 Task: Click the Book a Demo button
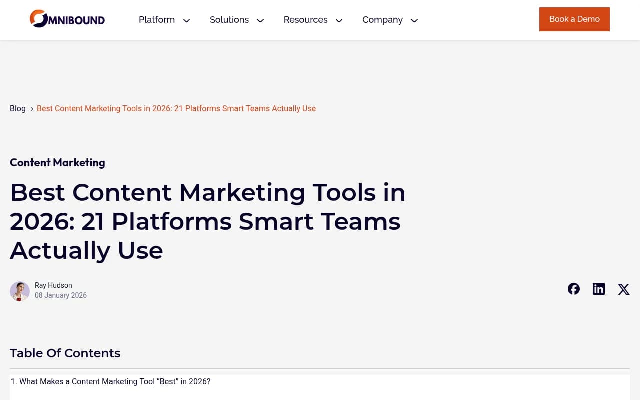[x=574, y=19]
